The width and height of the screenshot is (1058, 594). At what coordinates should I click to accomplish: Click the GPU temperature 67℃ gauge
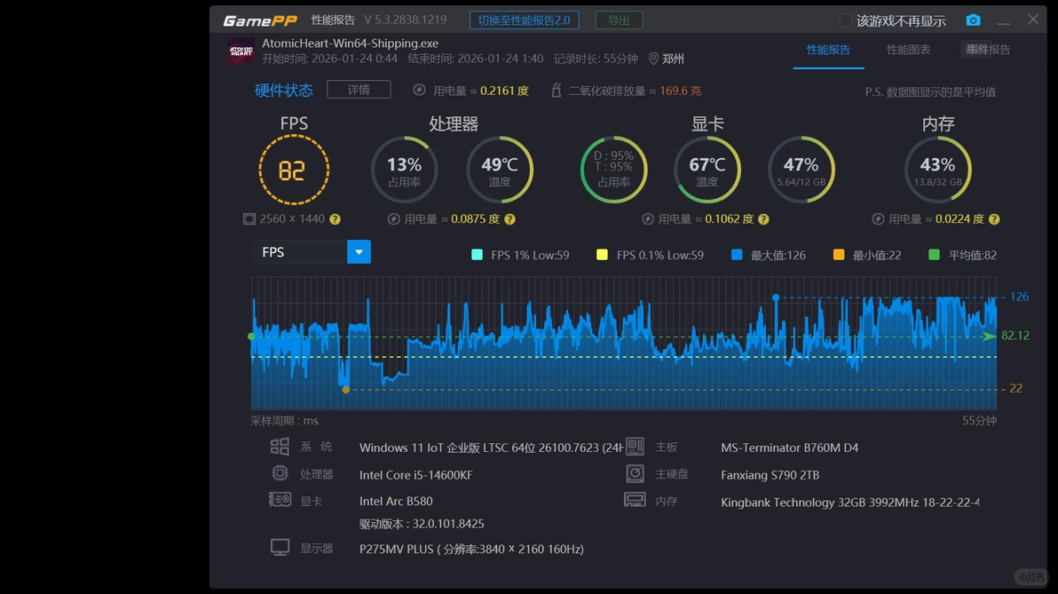pyautogui.click(x=707, y=170)
